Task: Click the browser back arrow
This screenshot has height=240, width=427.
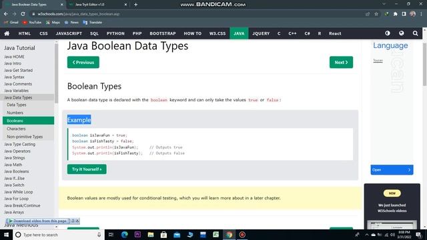Action: coord(6,14)
